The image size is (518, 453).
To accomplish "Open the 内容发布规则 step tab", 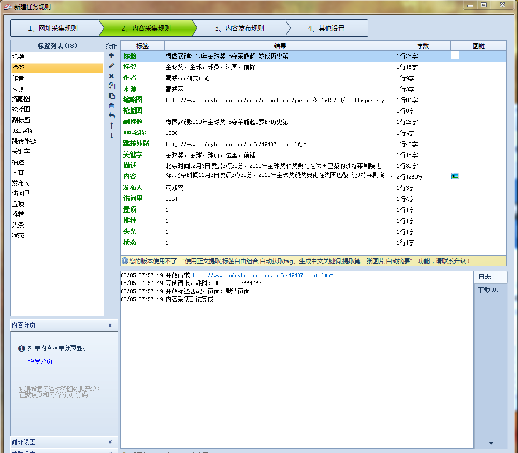I will click(x=239, y=29).
